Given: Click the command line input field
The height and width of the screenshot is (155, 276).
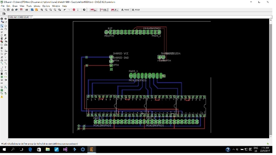Looking at the screenshot, I should pyautogui.click(x=151, y=17).
